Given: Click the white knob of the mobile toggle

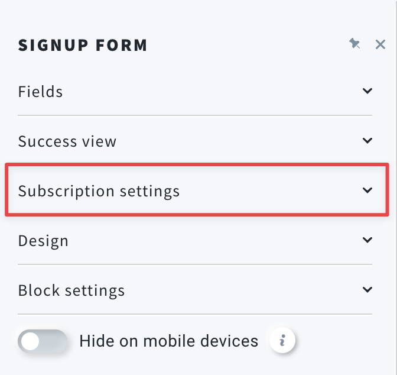Looking at the screenshot, I should (30, 341).
